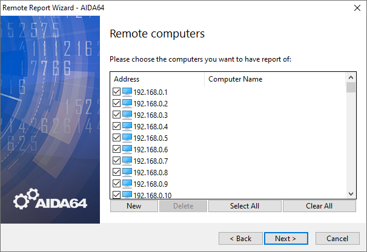Select the 192.168.0.6 address text
The height and width of the screenshot is (252, 367).
151,149
